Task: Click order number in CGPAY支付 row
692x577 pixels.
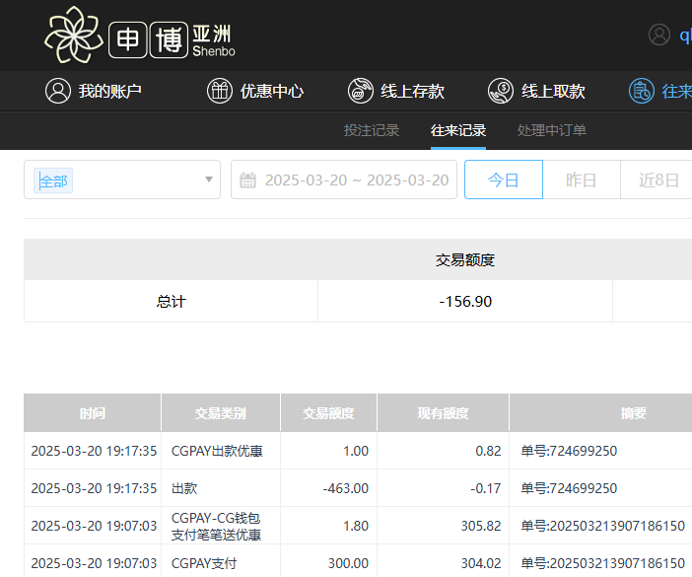Action: (x=603, y=563)
